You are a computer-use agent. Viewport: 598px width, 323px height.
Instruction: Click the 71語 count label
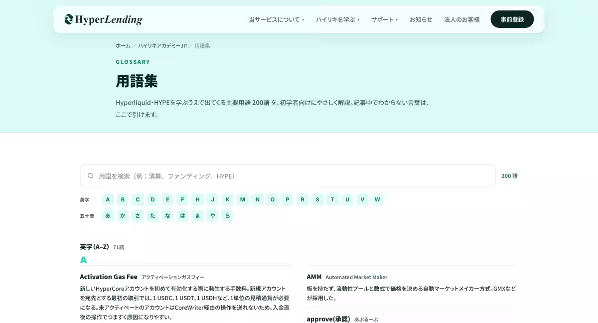point(119,247)
